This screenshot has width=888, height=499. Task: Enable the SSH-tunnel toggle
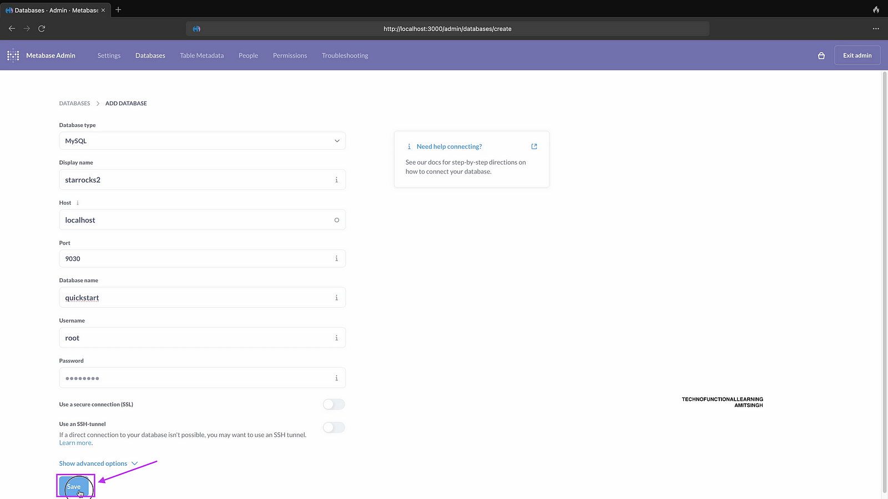334,427
